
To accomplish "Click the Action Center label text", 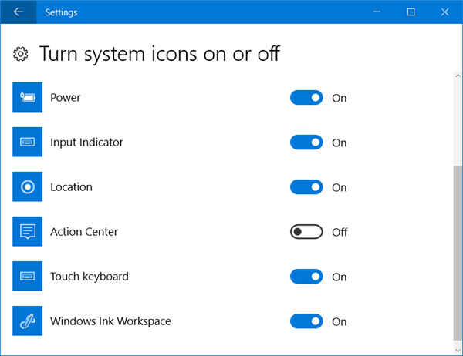I will point(84,232).
